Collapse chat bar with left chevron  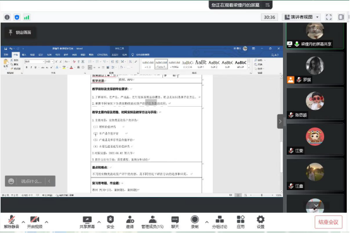tap(49, 181)
